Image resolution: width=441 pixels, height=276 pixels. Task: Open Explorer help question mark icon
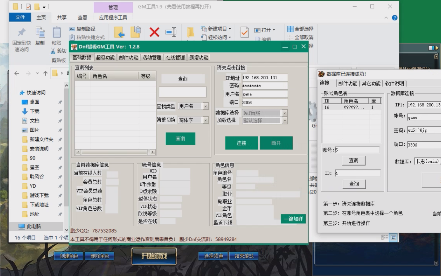tap(395, 18)
